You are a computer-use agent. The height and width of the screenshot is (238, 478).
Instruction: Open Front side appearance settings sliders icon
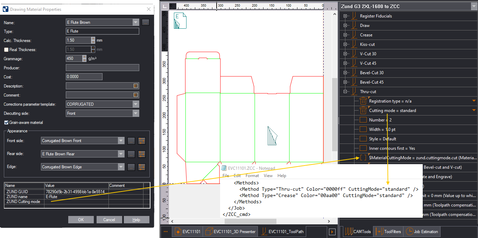142,141
